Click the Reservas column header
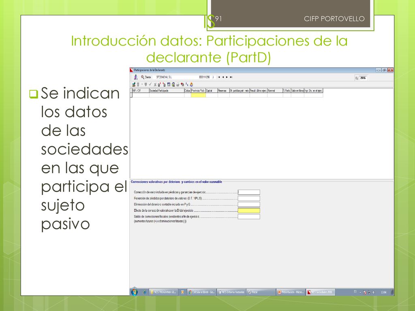 coord(224,90)
